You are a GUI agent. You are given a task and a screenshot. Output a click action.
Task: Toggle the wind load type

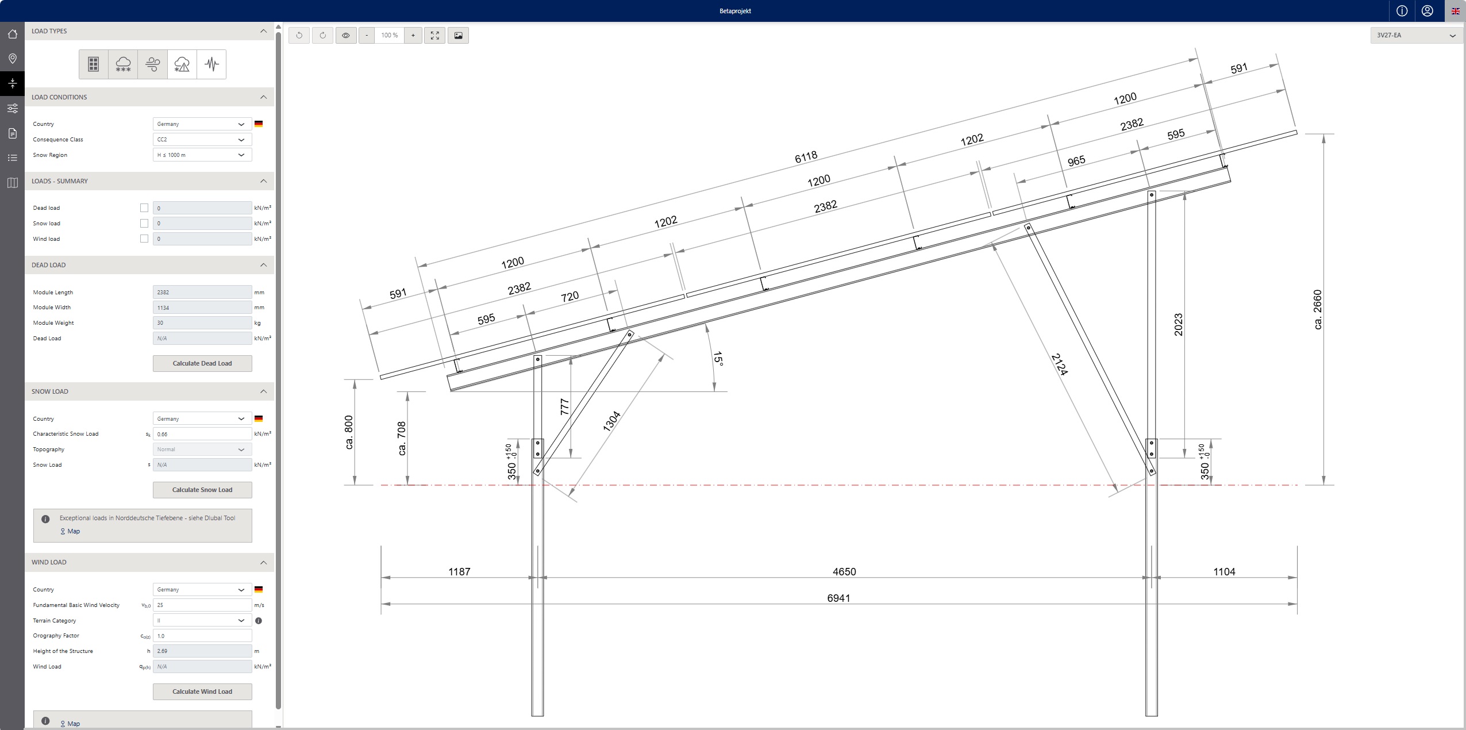pos(152,64)
